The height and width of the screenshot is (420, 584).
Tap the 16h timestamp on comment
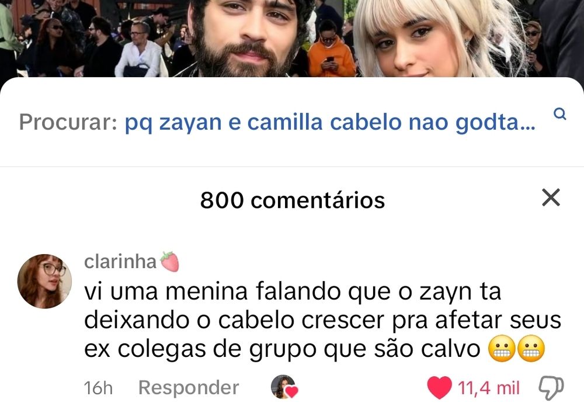[98, 388]
